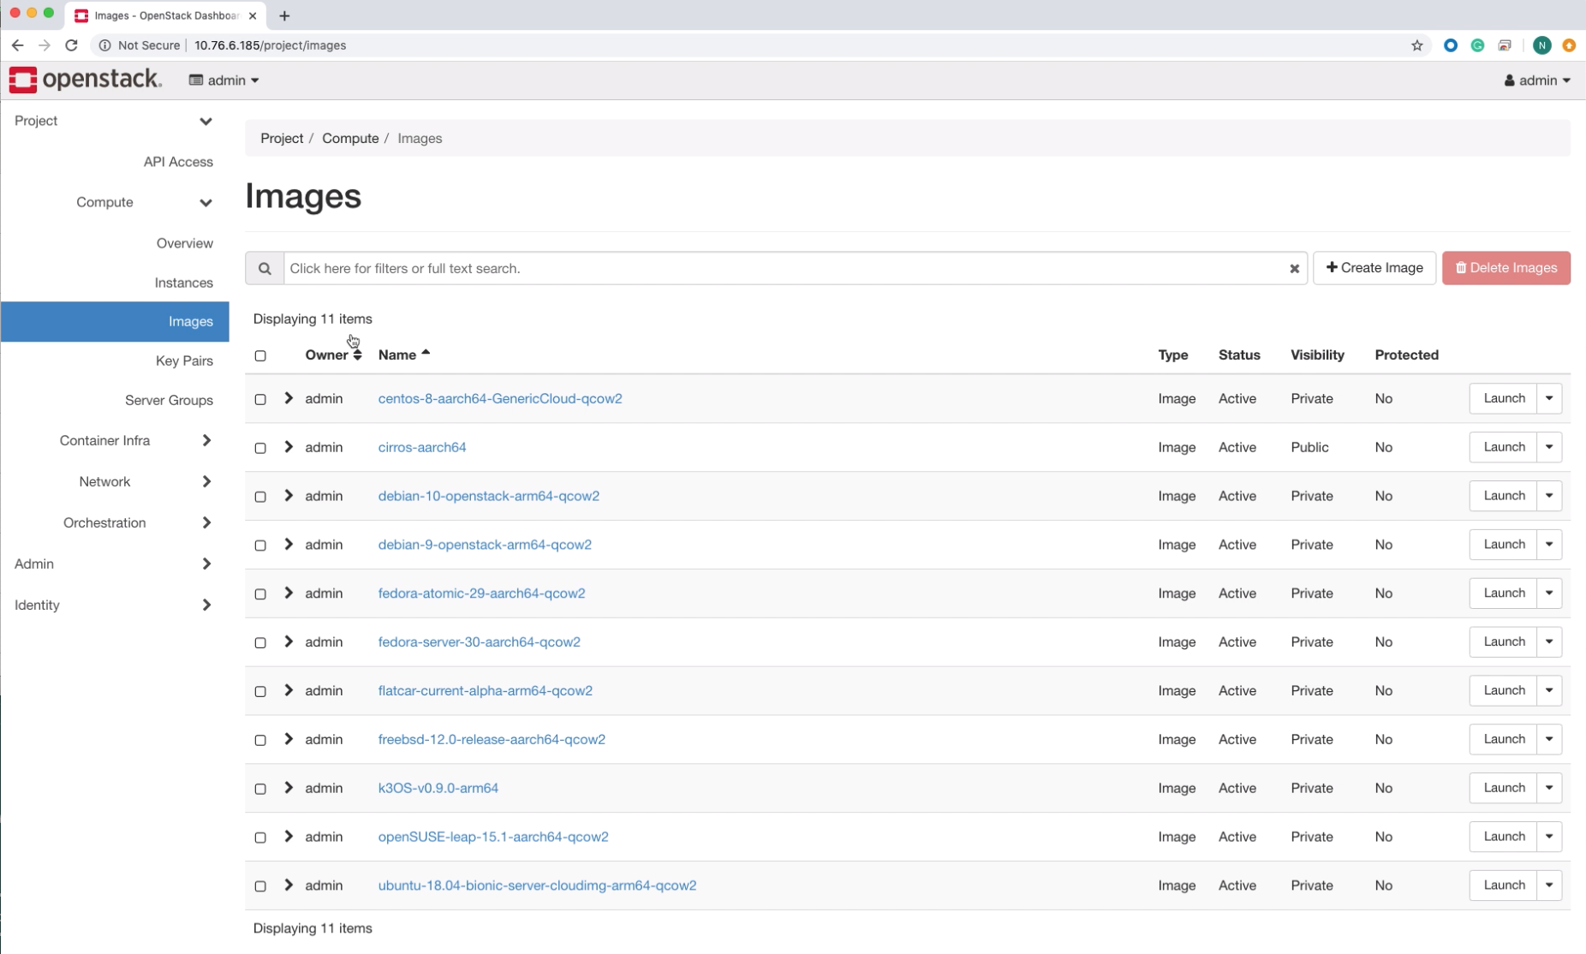The height and width of the screenshot is (954, 1586).
Task: Select all images checkbox in header
Action: [260, 355]
